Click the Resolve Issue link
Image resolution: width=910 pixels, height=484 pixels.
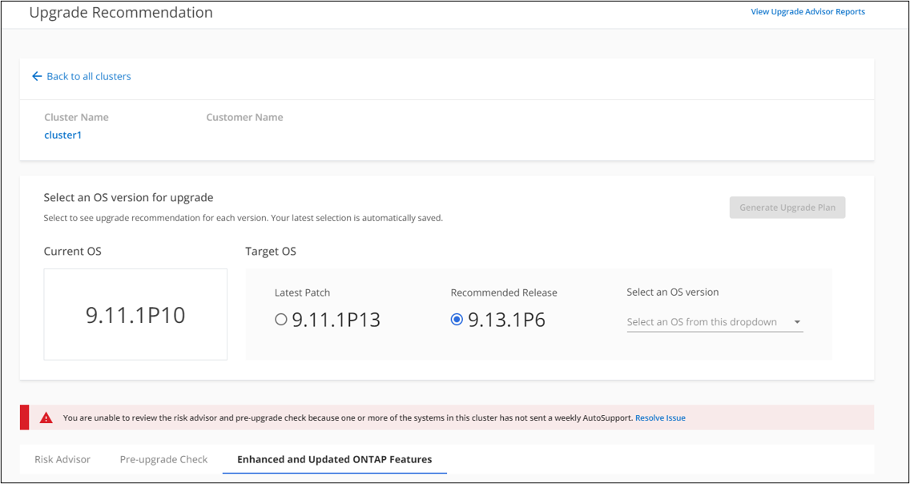point(660,417)
